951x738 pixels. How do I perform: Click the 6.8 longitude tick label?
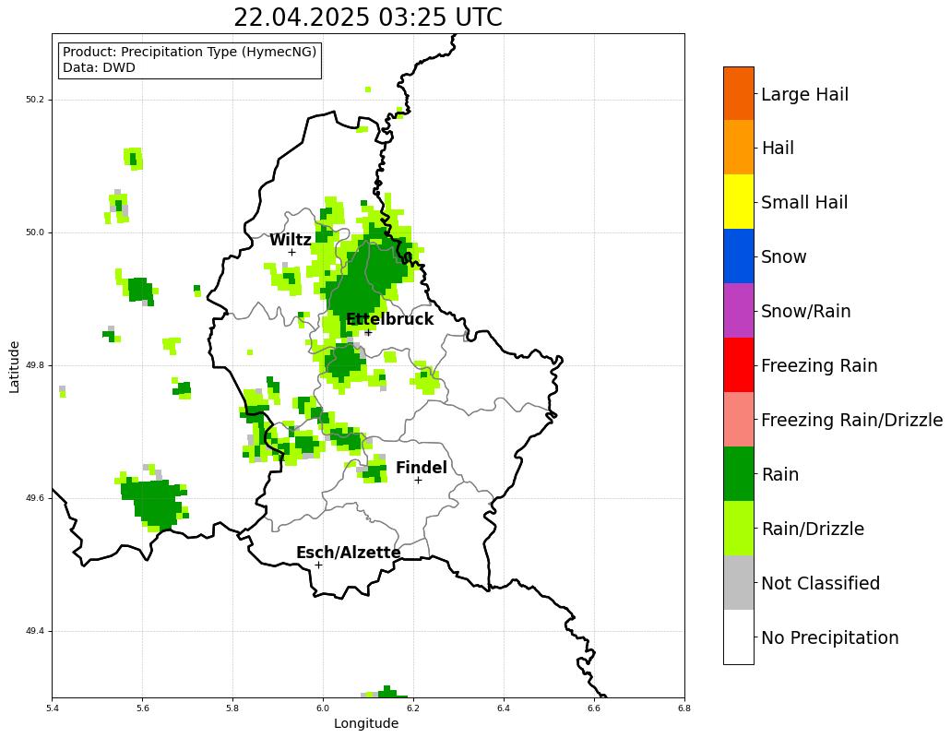pos(684,708)
